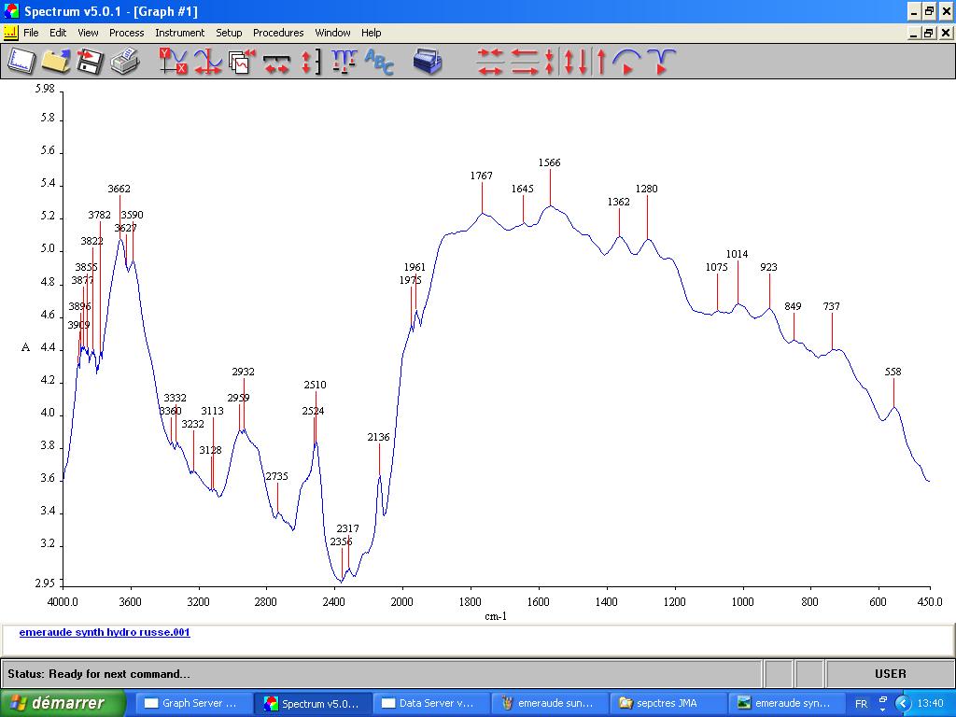Viewport: 956px width, 717px height.
Task: Open the Procedures menu
Action: pyautogui.click(x=278, y=33)
